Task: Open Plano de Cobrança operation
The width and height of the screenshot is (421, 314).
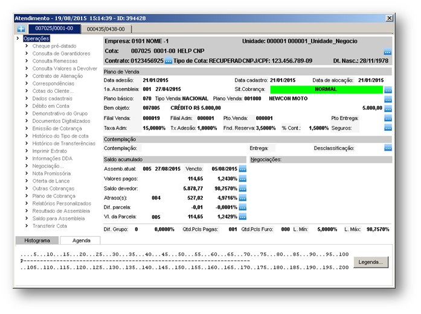Action: pyautogui.click(x=54, y=196)
